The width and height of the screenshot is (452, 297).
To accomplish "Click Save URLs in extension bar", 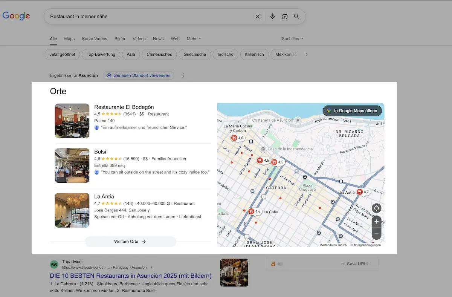I will tap(355, 264).
